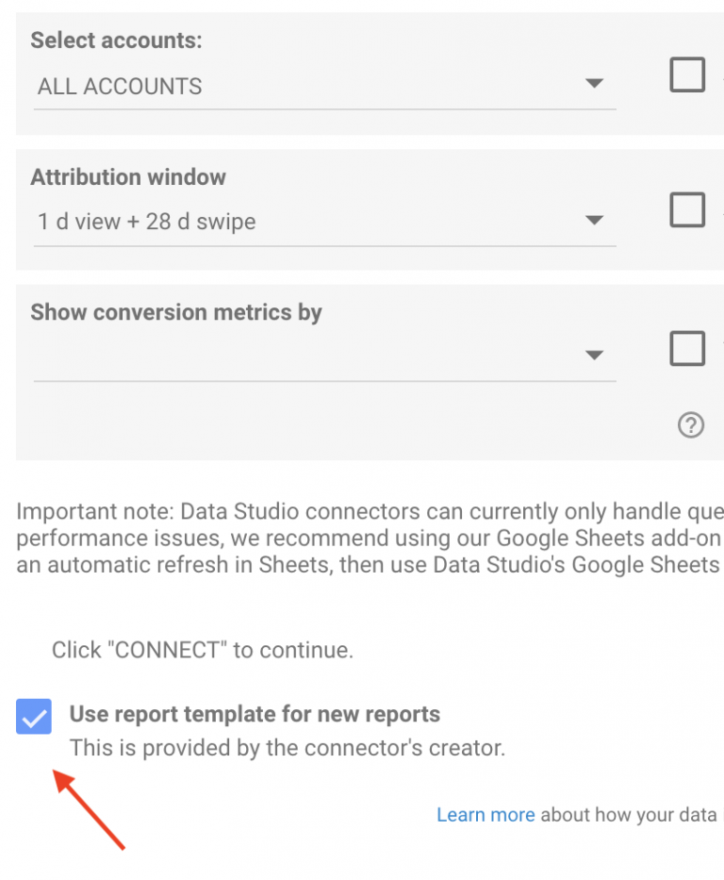Screen dimensions: 724x880
Task: Click the arrow under Show conversion metrics by
Action: pos(594,356)
